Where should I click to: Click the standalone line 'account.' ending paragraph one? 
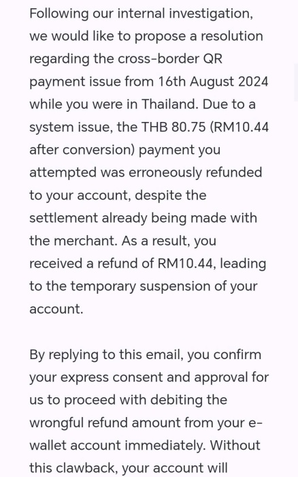56,309
